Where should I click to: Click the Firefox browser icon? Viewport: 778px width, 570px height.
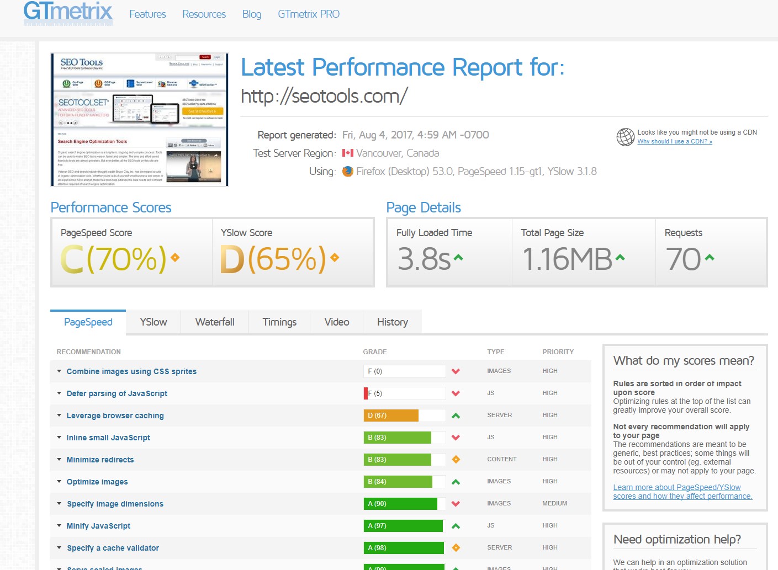348,172
